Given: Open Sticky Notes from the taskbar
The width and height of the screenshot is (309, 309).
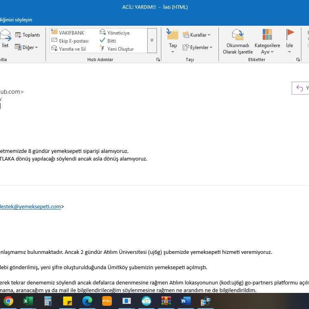Looking at the screenshot, I should point(68,301).
